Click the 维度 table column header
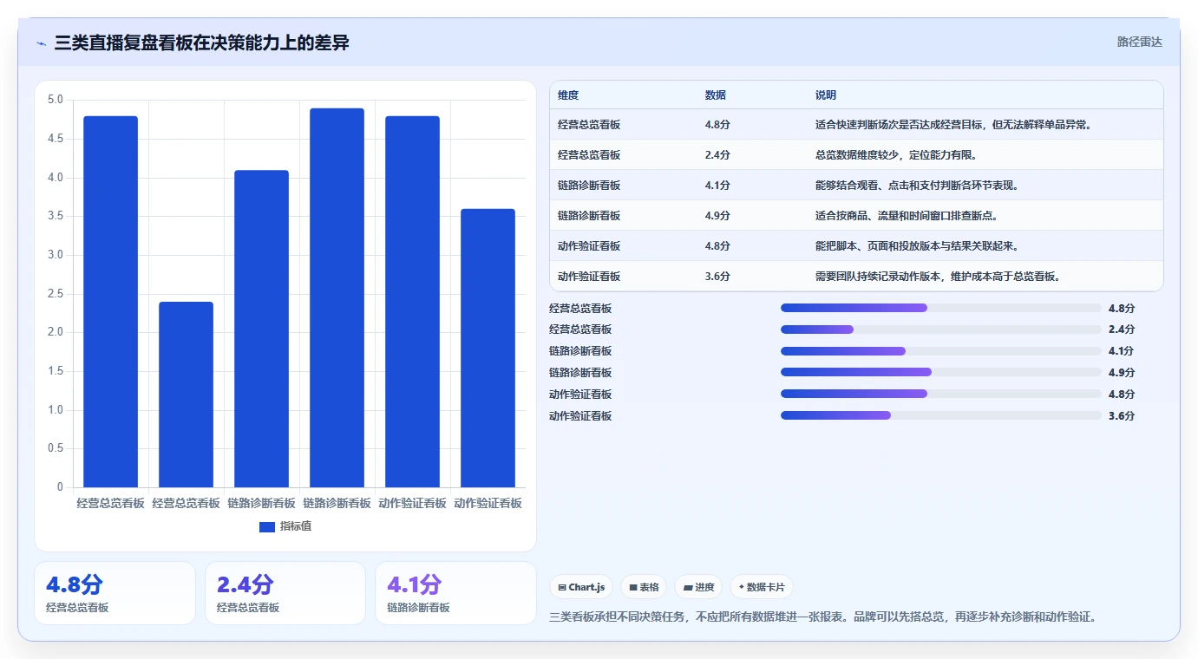The image size is (1198, 659). click(x=568, y=95)
